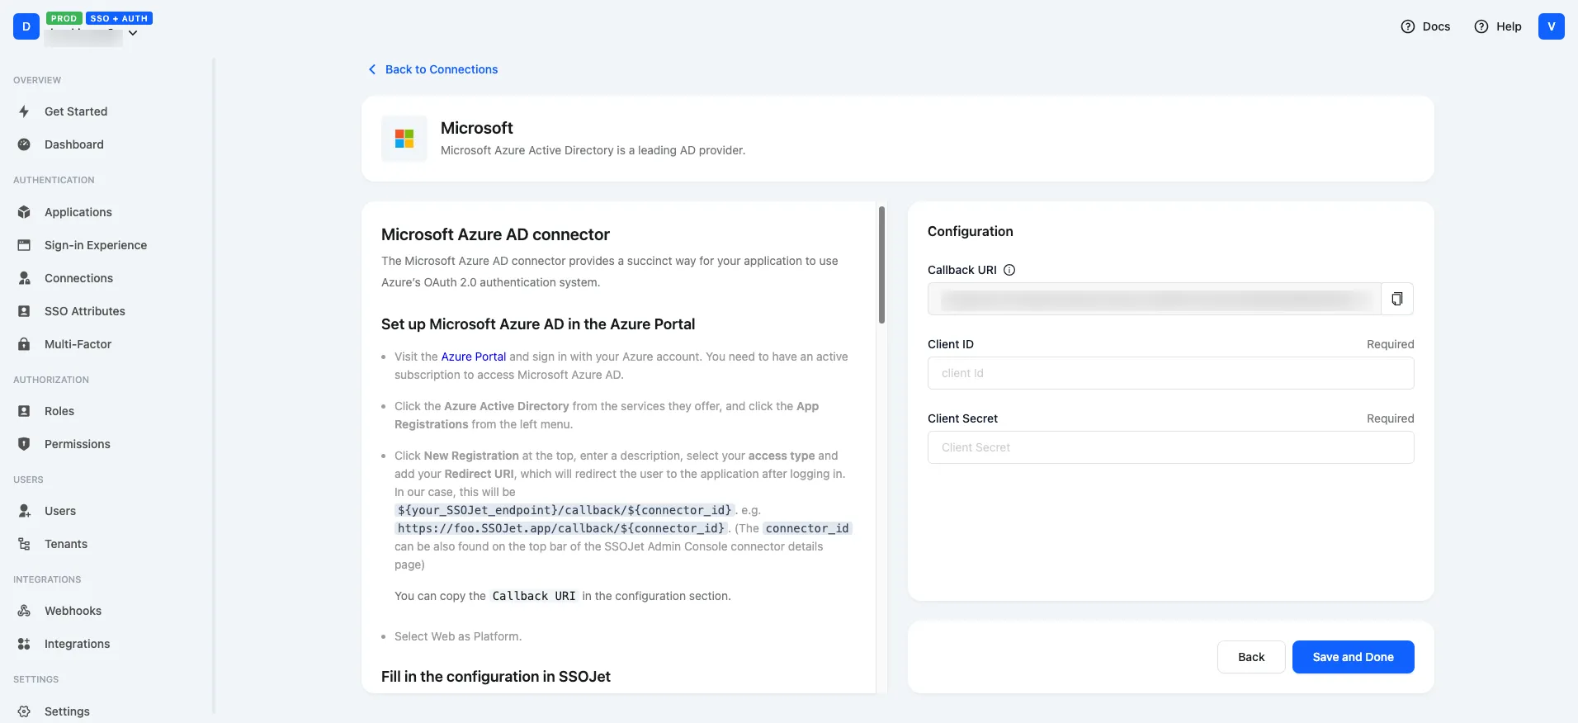Click the Configuration heading

971,231
